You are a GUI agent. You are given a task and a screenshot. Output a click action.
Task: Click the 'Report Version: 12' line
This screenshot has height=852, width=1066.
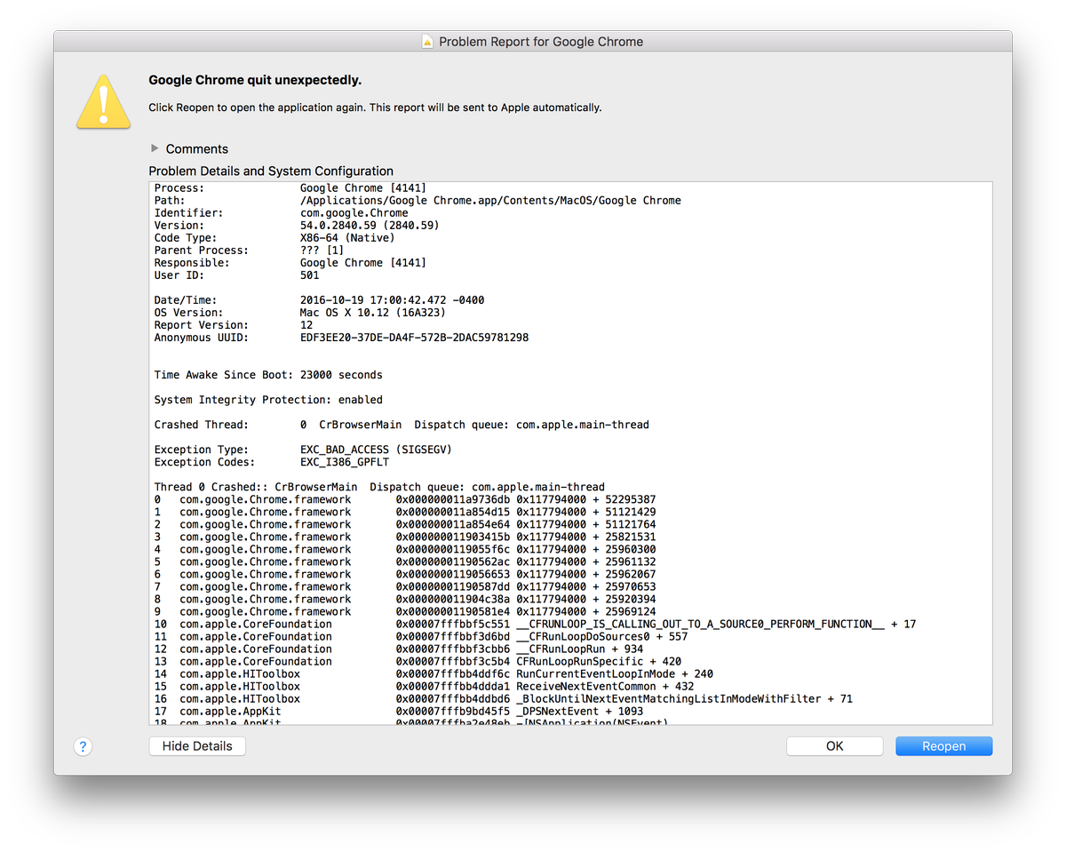(x=234, y=325)
